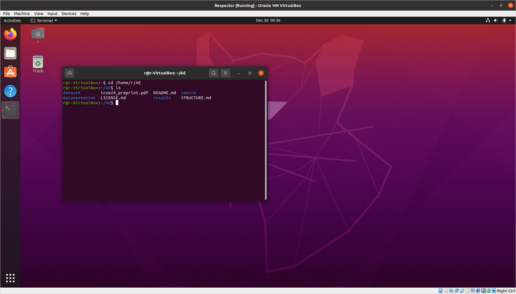Screen dimensions: 516x294
Task: Close the terminal window
Action: (261, 73)
